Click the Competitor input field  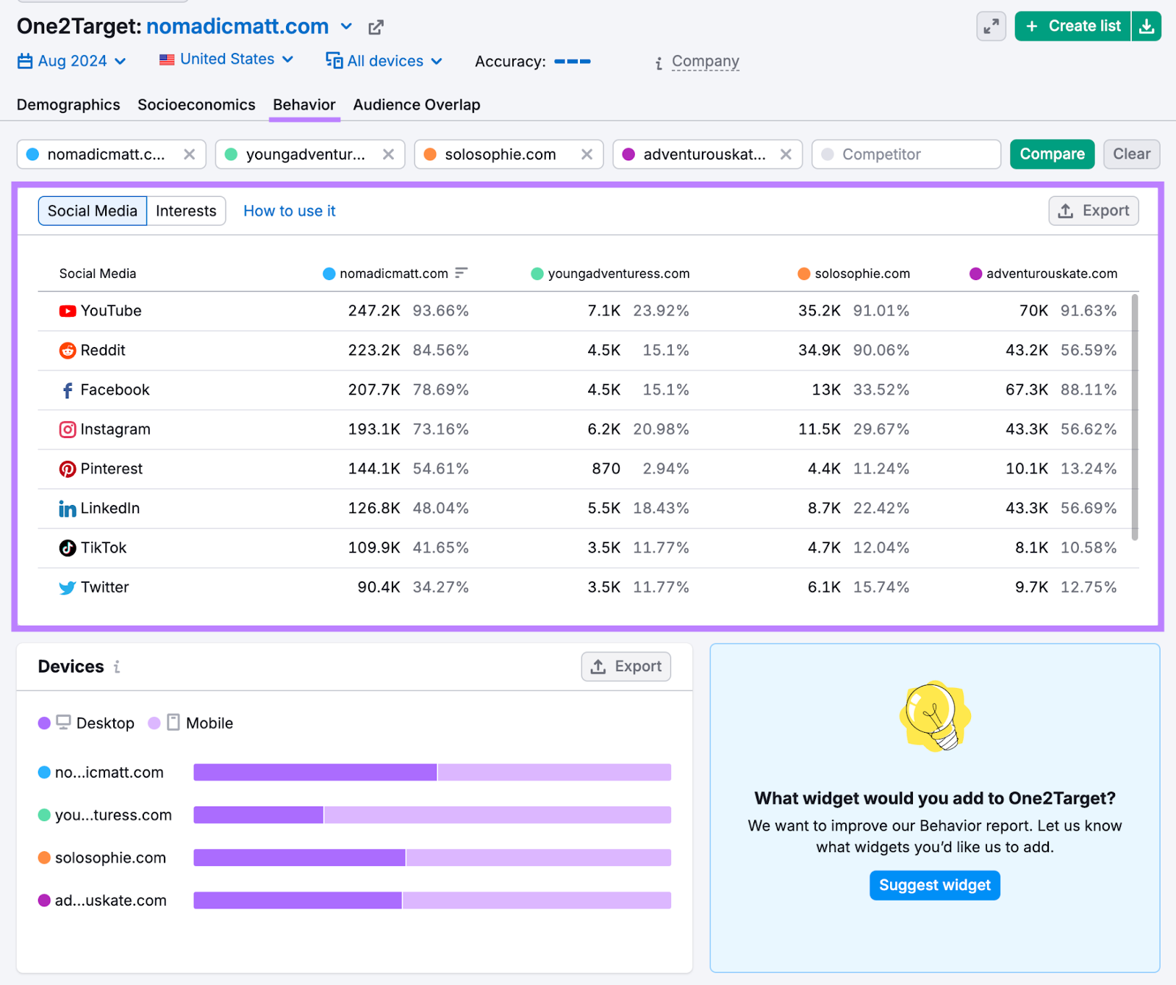(x=906, y=154)
